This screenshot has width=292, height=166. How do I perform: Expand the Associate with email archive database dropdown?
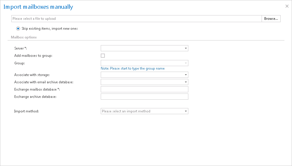186,82
